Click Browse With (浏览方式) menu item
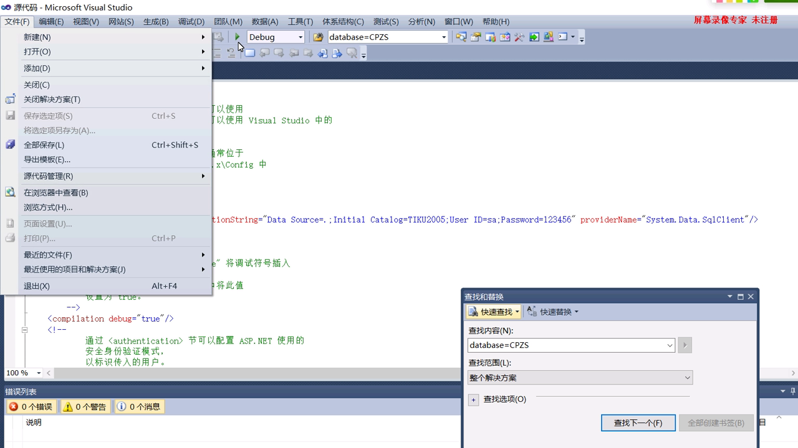 coord(115,207)
